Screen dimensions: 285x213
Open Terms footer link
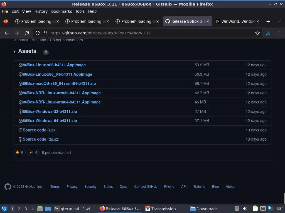point(55,187)
